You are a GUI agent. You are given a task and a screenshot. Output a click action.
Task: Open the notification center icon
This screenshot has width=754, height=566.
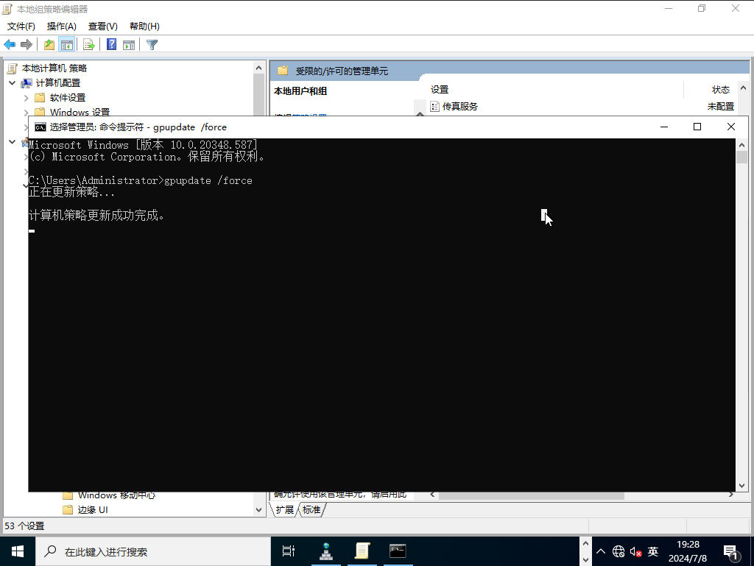coord(731,553)
